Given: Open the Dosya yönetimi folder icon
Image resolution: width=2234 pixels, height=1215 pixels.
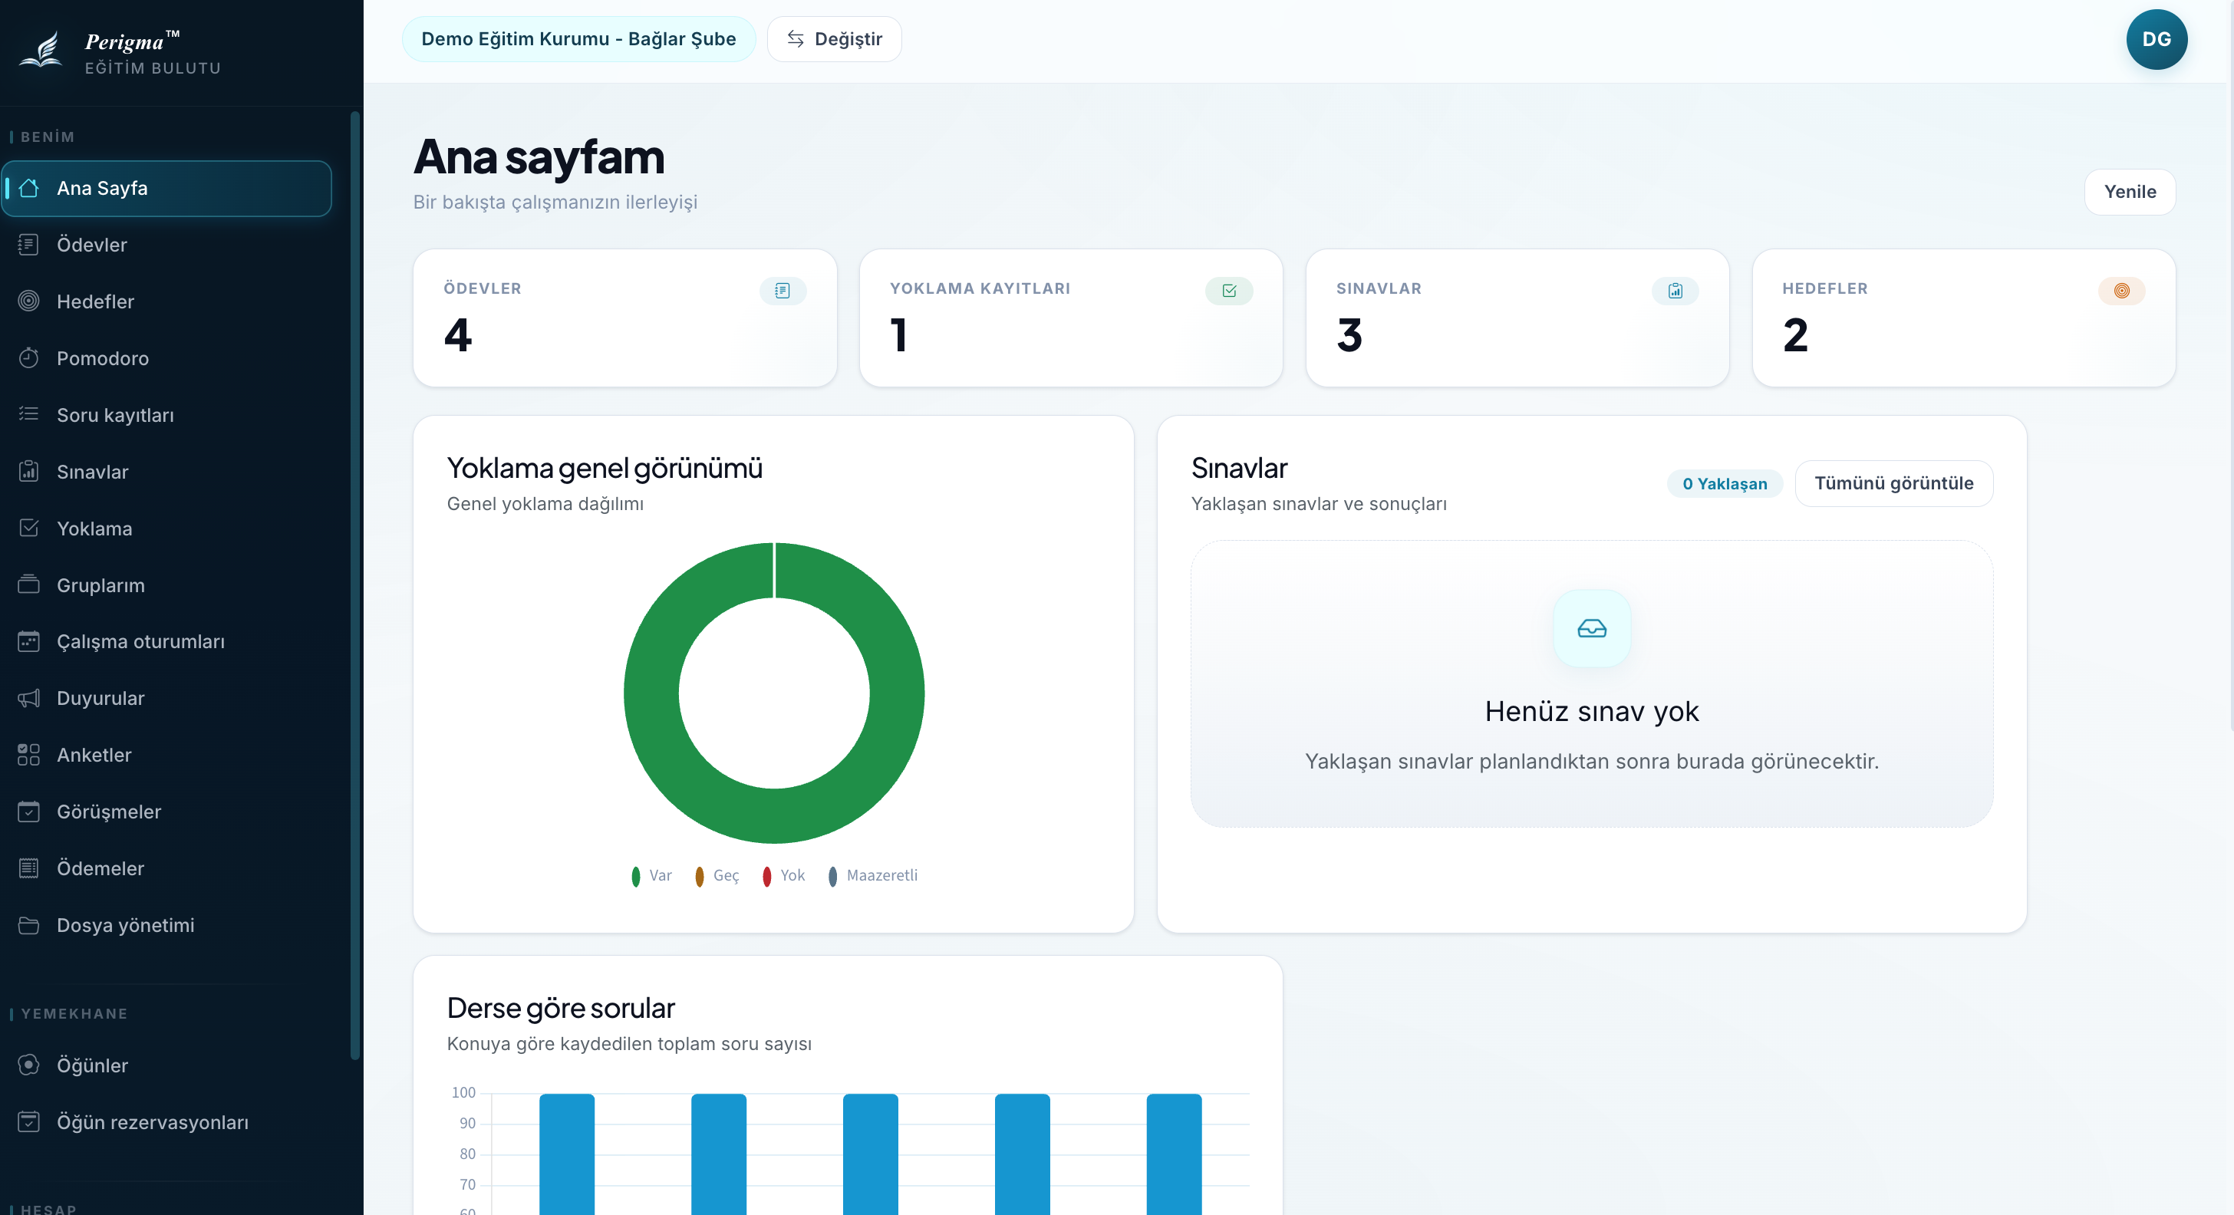Looking at the screenshot, I should tap(28, 925).
